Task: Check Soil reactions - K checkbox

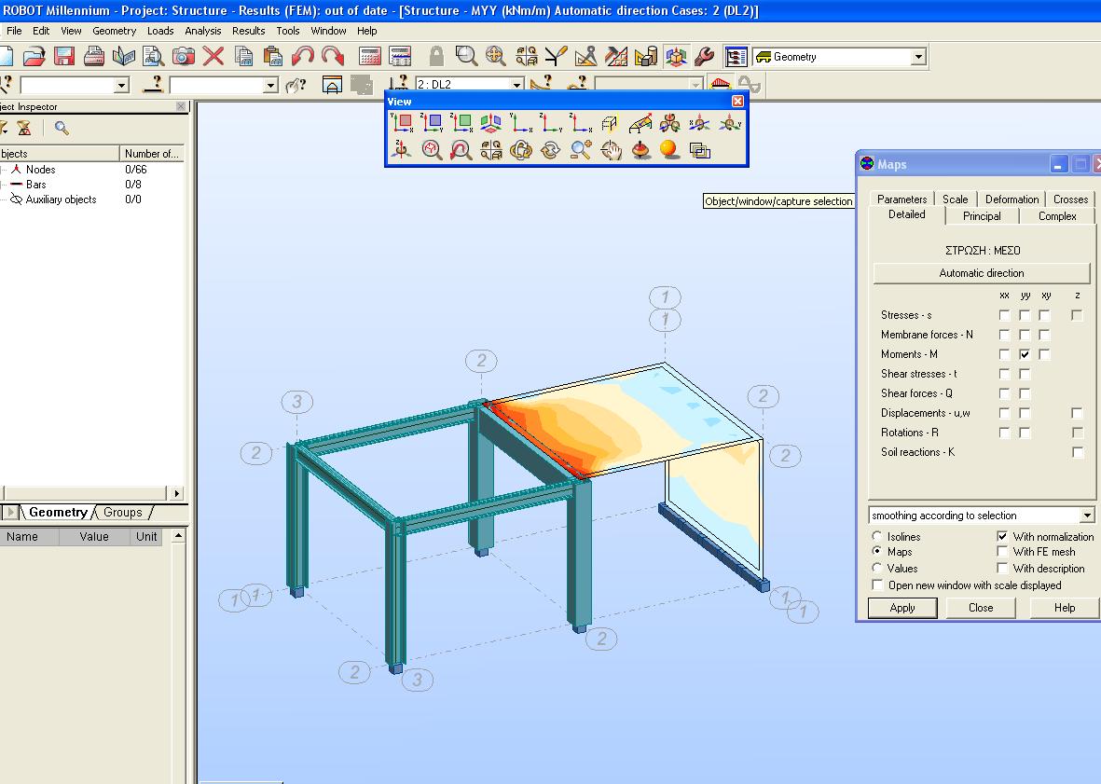Action: (1077, 453)
